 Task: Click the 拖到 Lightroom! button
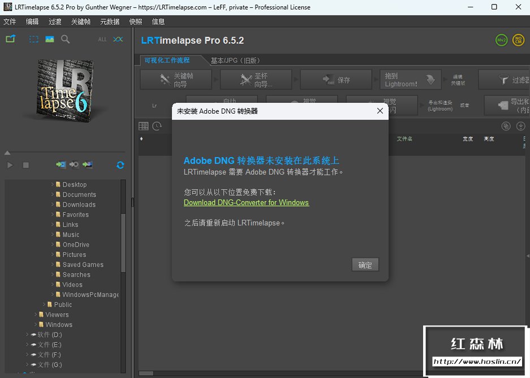tap(410, 80)
